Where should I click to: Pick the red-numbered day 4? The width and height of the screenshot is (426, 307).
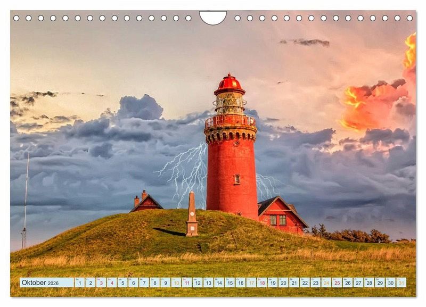pos(112,283)
